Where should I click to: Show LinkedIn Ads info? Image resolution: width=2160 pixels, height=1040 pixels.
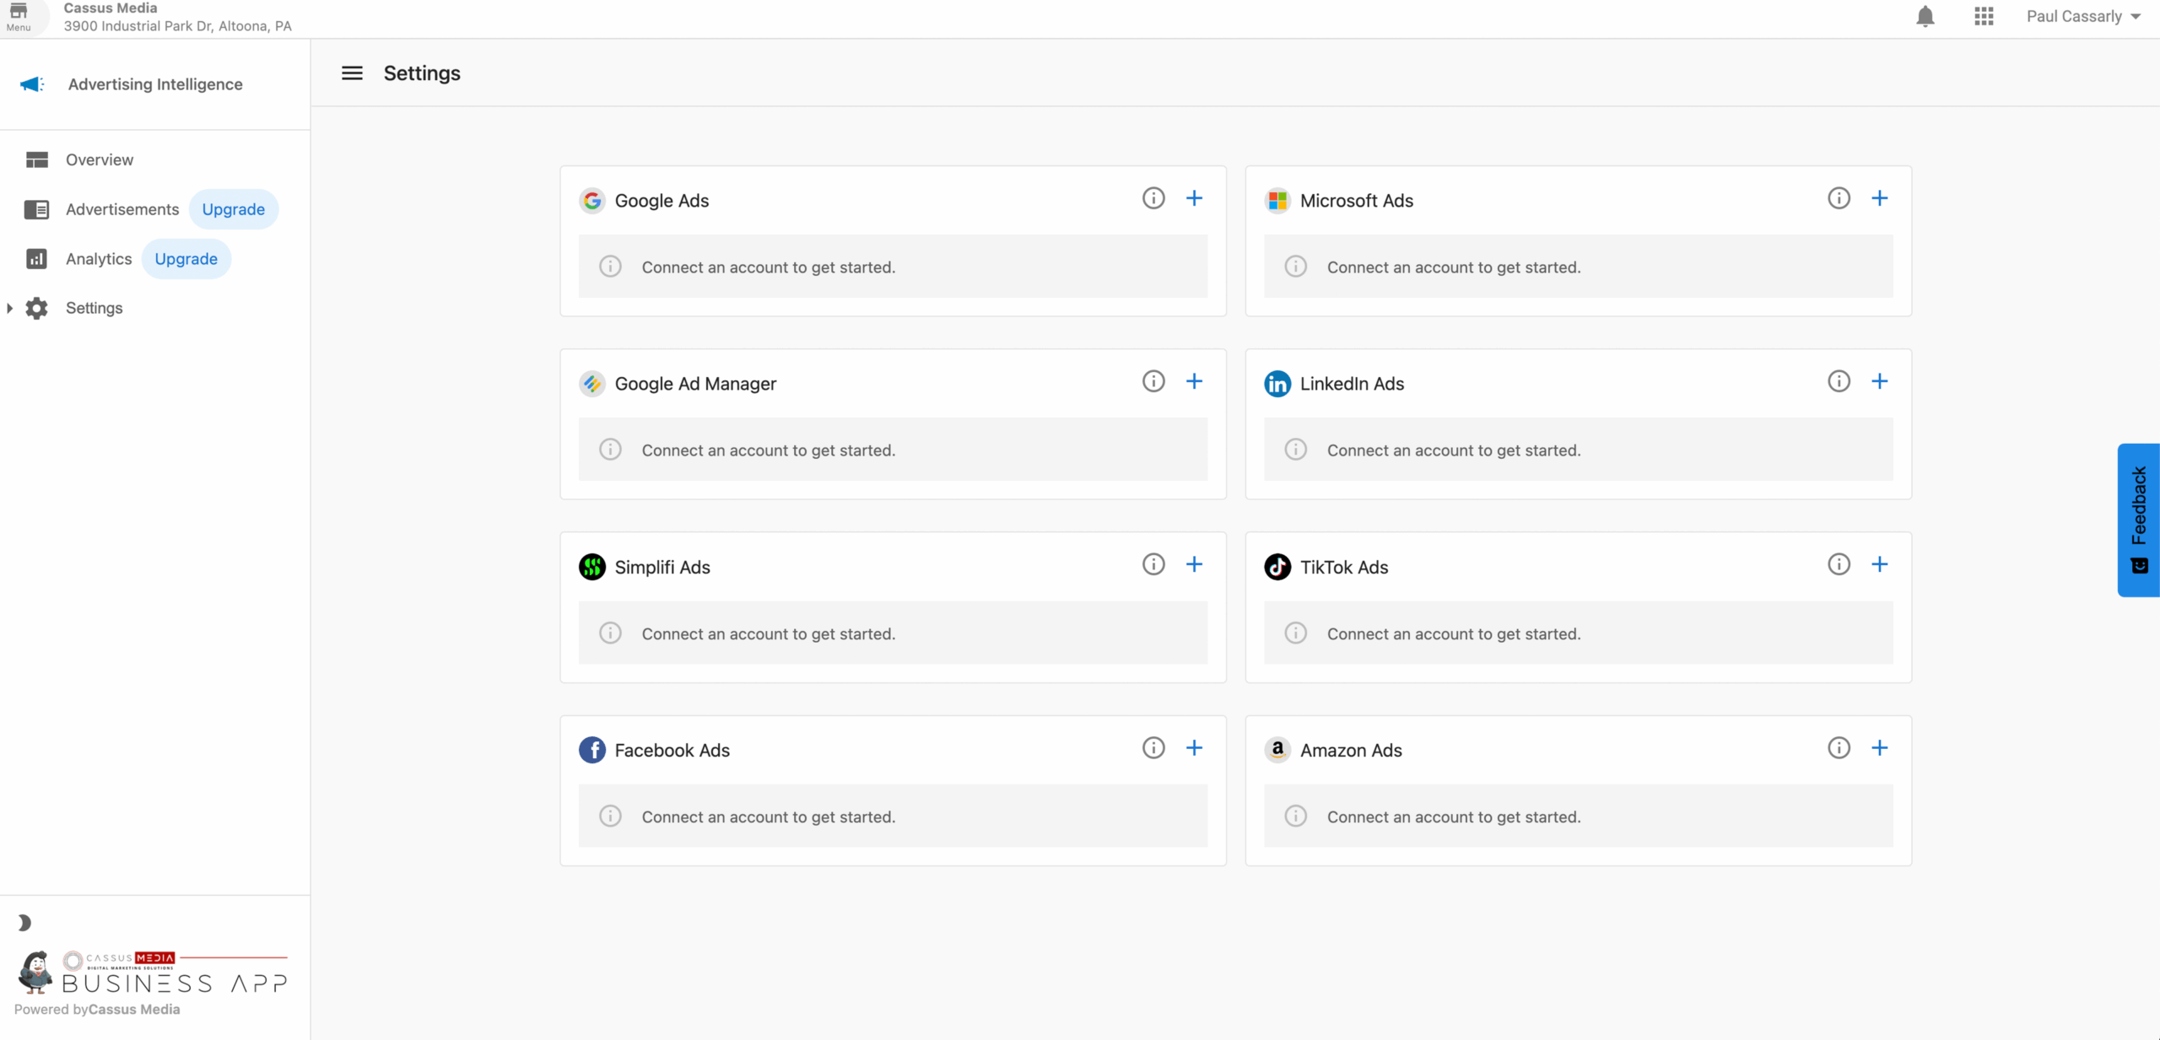pyautogui.click(x=1839, y=381)
